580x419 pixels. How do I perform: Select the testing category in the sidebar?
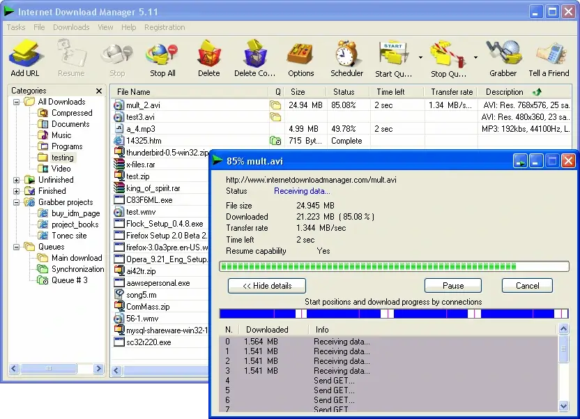(63, 157)
